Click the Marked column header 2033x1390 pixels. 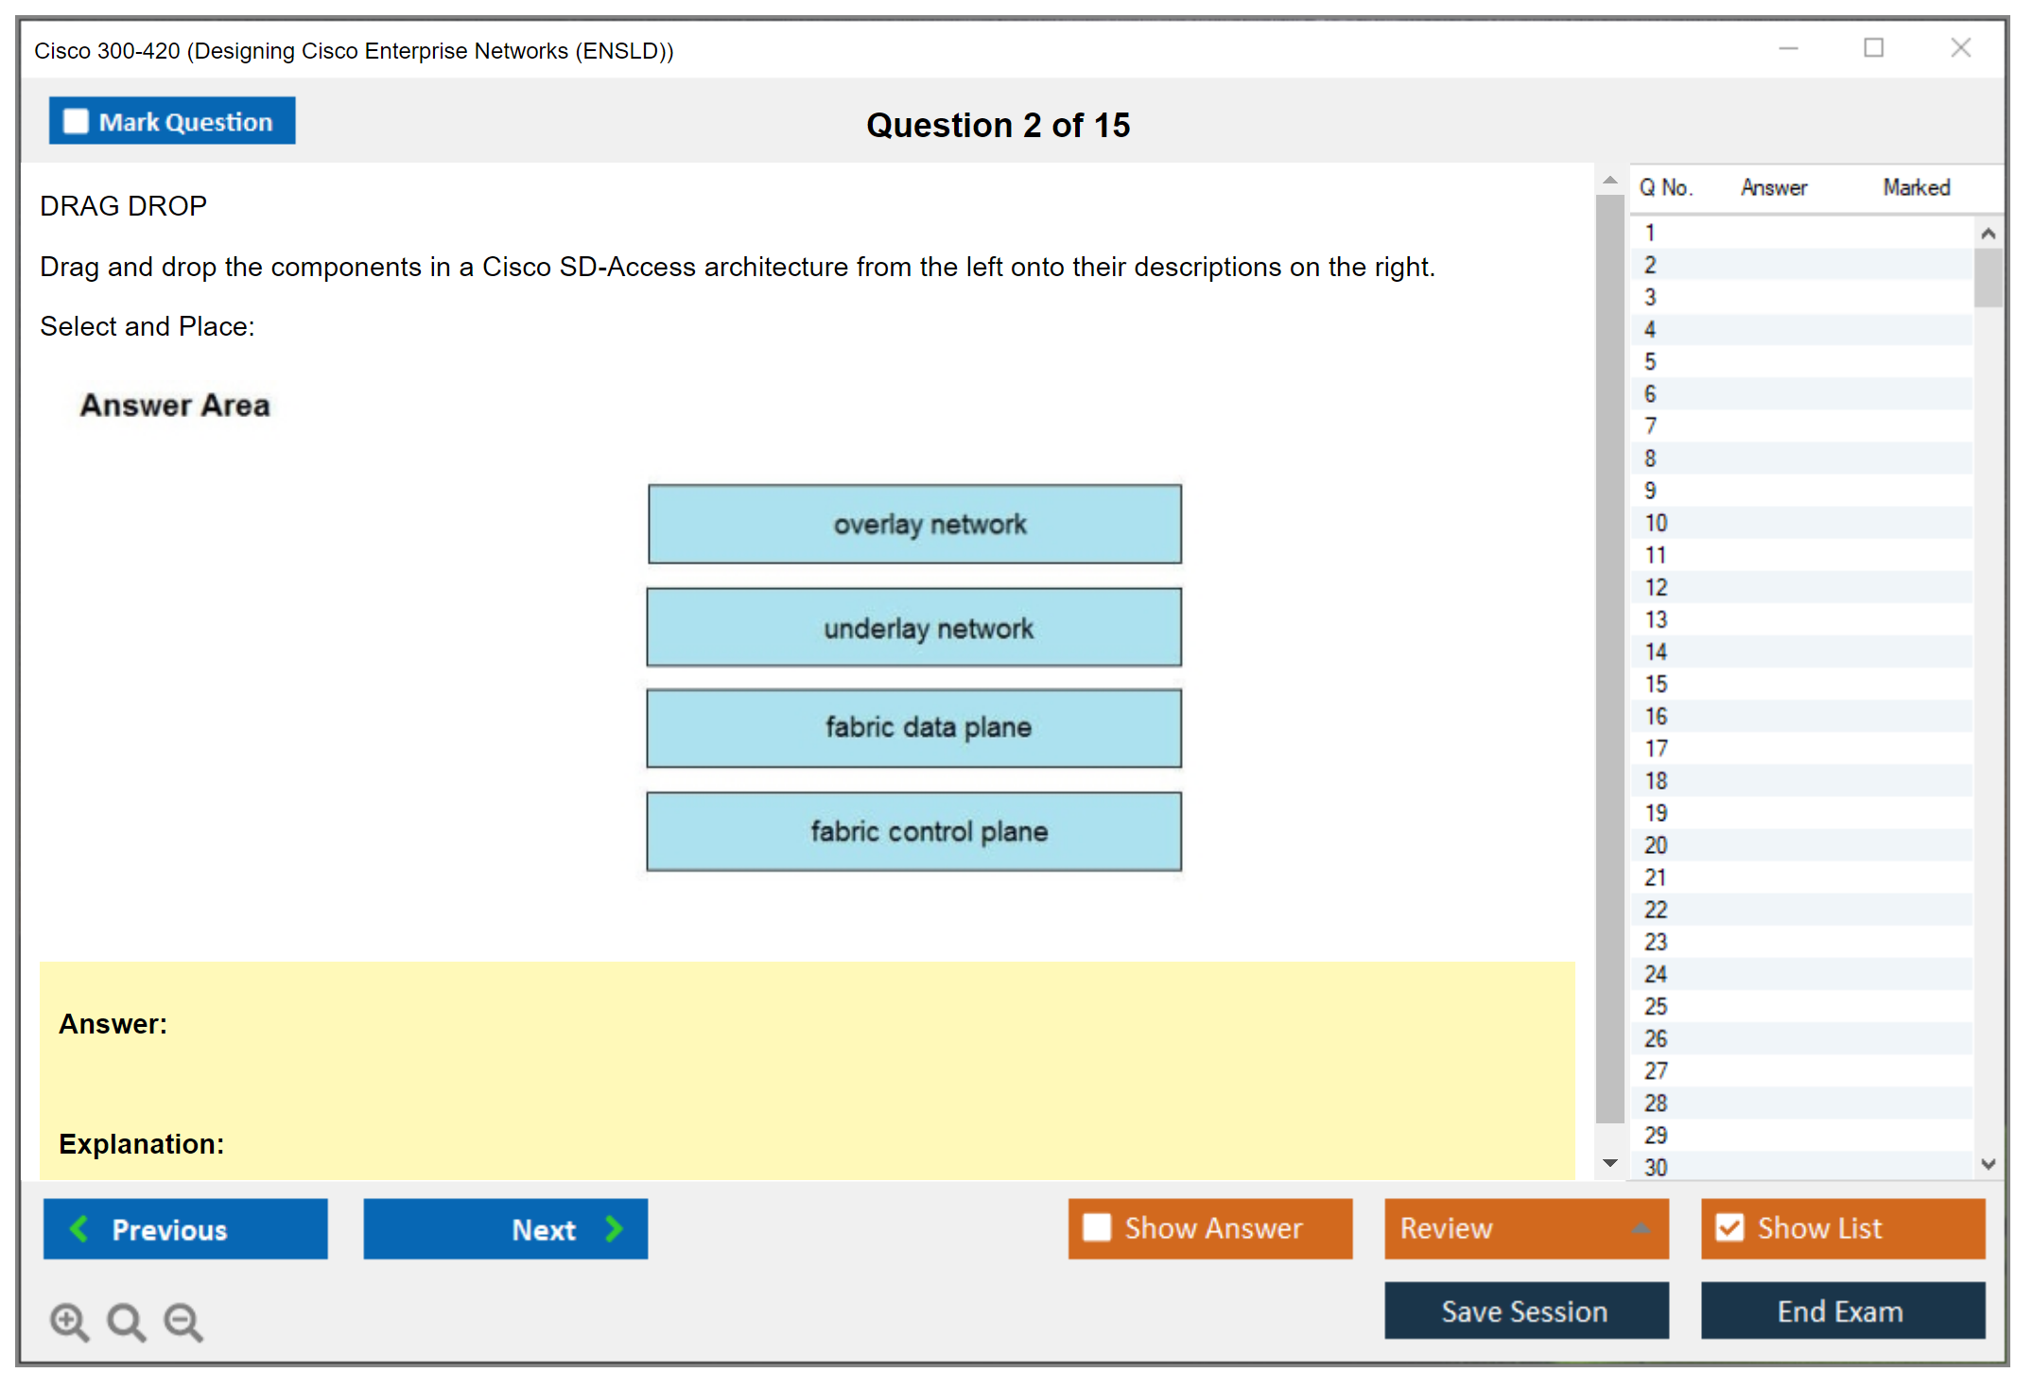coord(1916,187)
